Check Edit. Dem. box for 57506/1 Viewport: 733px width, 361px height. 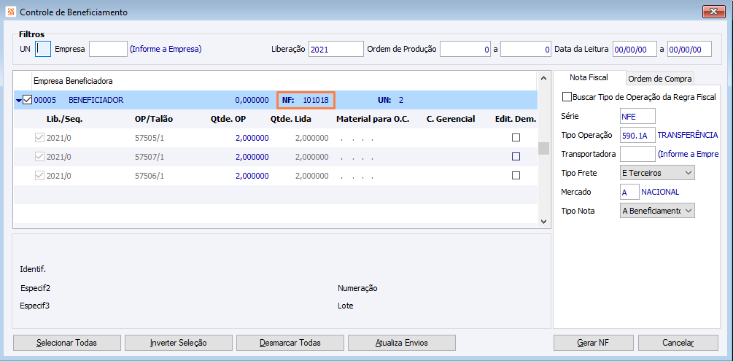(516, 176)
